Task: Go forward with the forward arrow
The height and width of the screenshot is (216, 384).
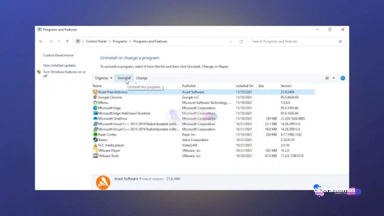Action: (x=50, y=41)
